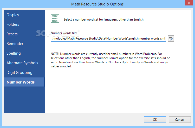The height and width of the screenshot is (128, 195).
Task: Close the Math Resource Studio Options window
Action: [189, 3]
